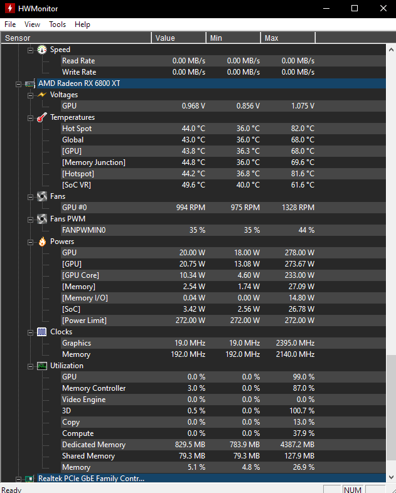The height and width of the screenshot is (493, 396).
Task: Collapse the Temperatures tree section
Action: tap(29, 117)
